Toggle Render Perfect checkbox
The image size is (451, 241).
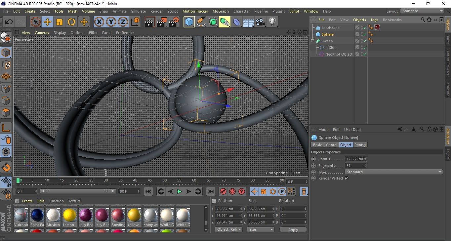[347, 178]
